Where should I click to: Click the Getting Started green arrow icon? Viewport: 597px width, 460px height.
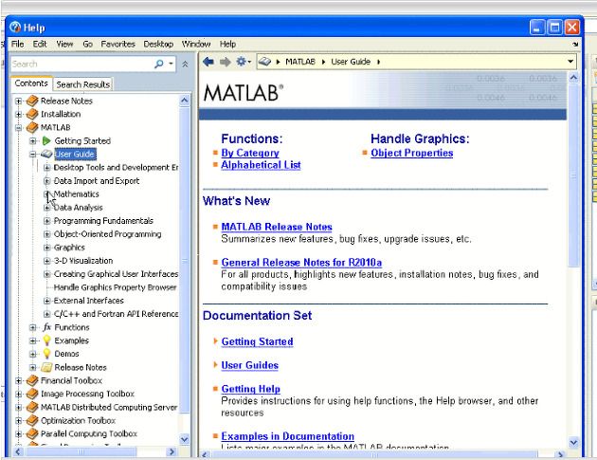coord(46,141)
